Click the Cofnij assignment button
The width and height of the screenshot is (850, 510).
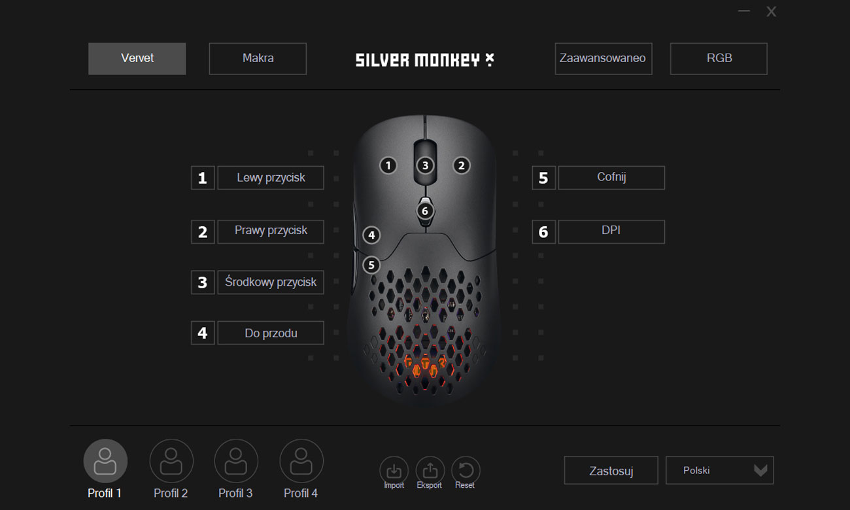[611, 178]
